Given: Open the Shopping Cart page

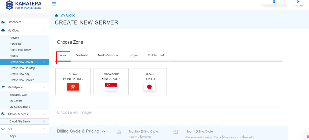Looking at the screenshot, I should tap(18, 95).
